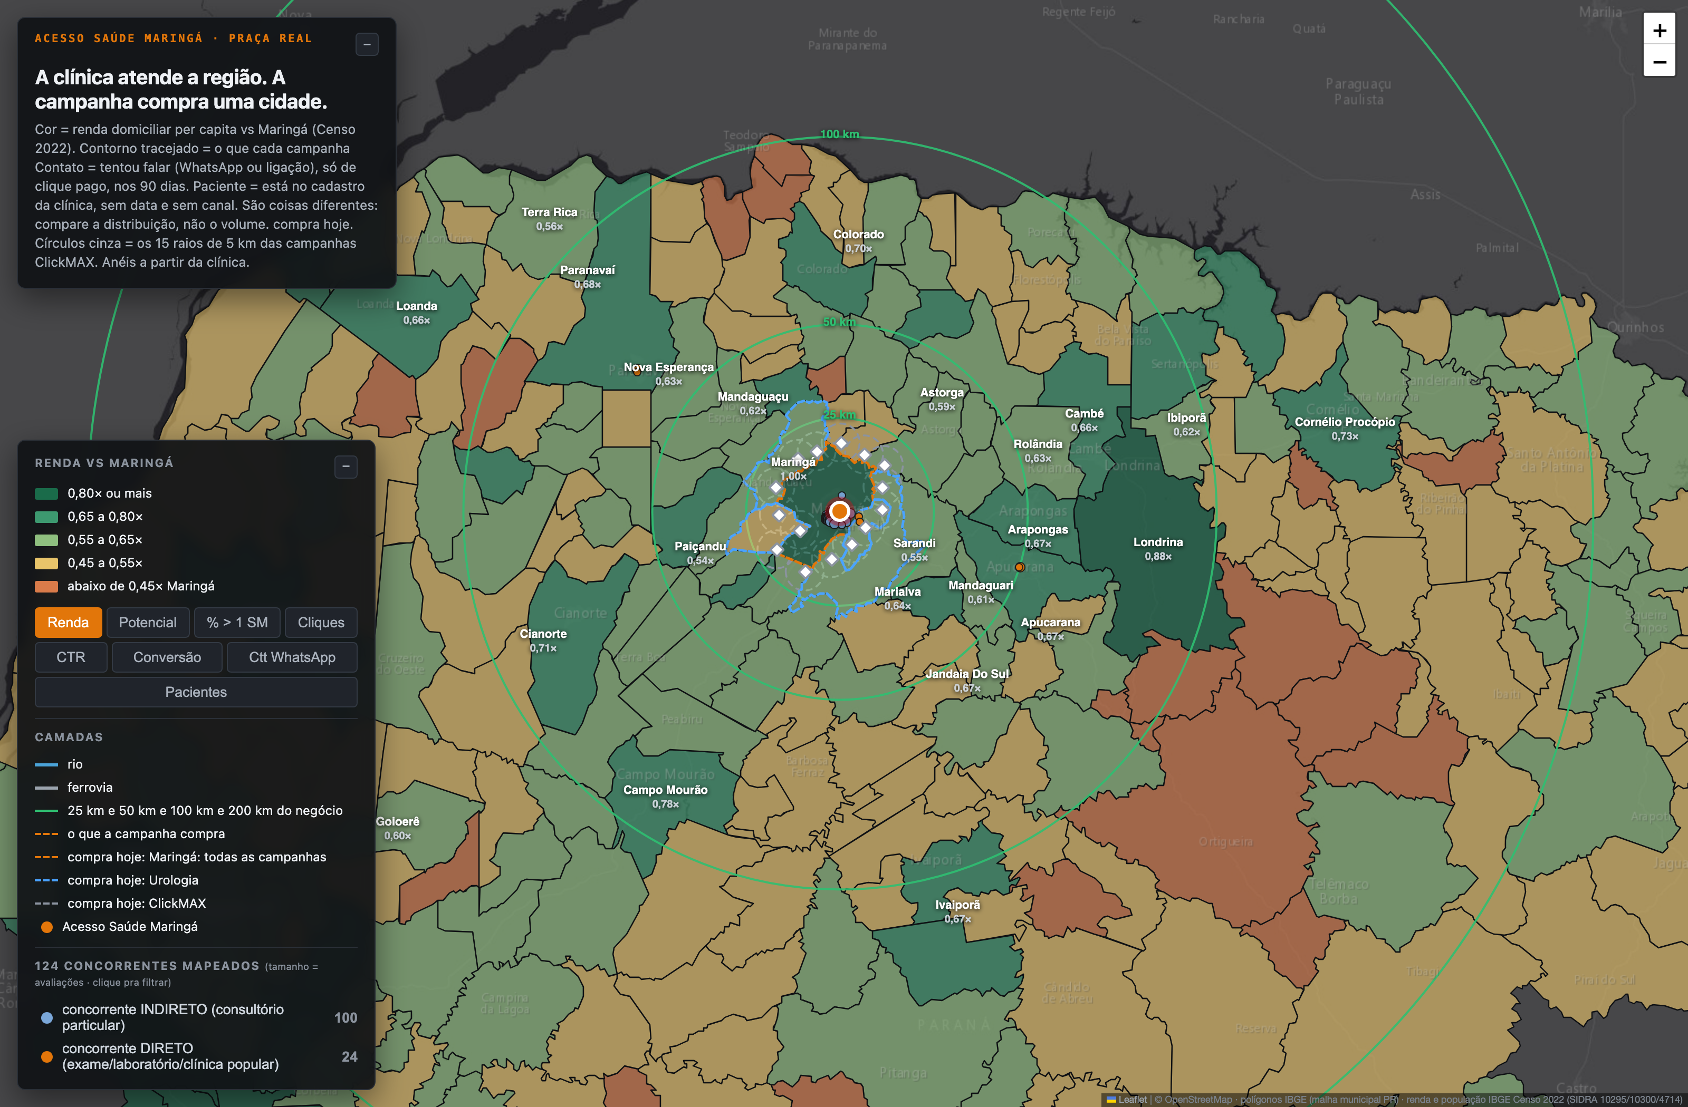Collapse the Acesso Saúde Maringá info panel

click(367, 45)
